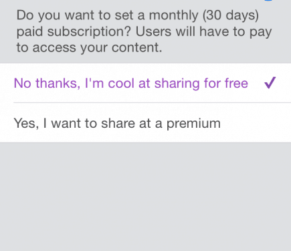Choose "Yes, I want to share at a premium"

tap(145, 122)
